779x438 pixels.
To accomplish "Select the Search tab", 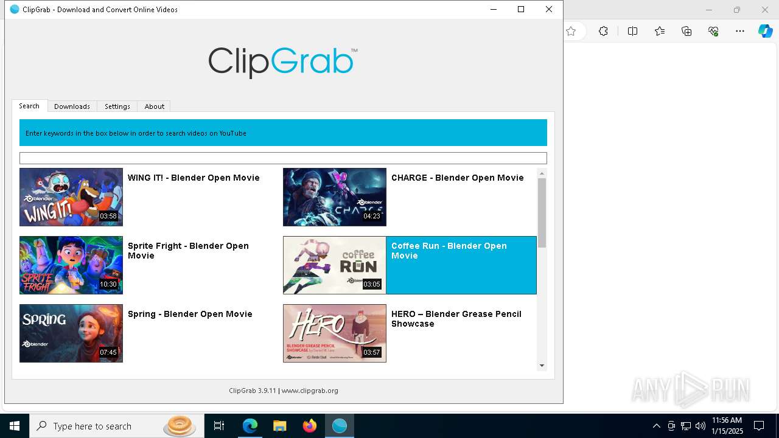I will coord(29,106).
